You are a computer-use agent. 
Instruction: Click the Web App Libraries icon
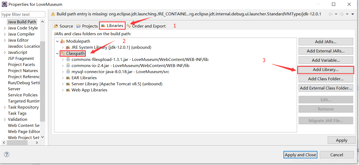68,90
